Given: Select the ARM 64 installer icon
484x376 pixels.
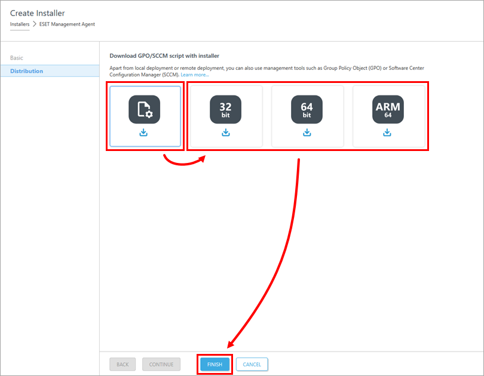Looking at the screenshot, I should (x=388, y=109).
